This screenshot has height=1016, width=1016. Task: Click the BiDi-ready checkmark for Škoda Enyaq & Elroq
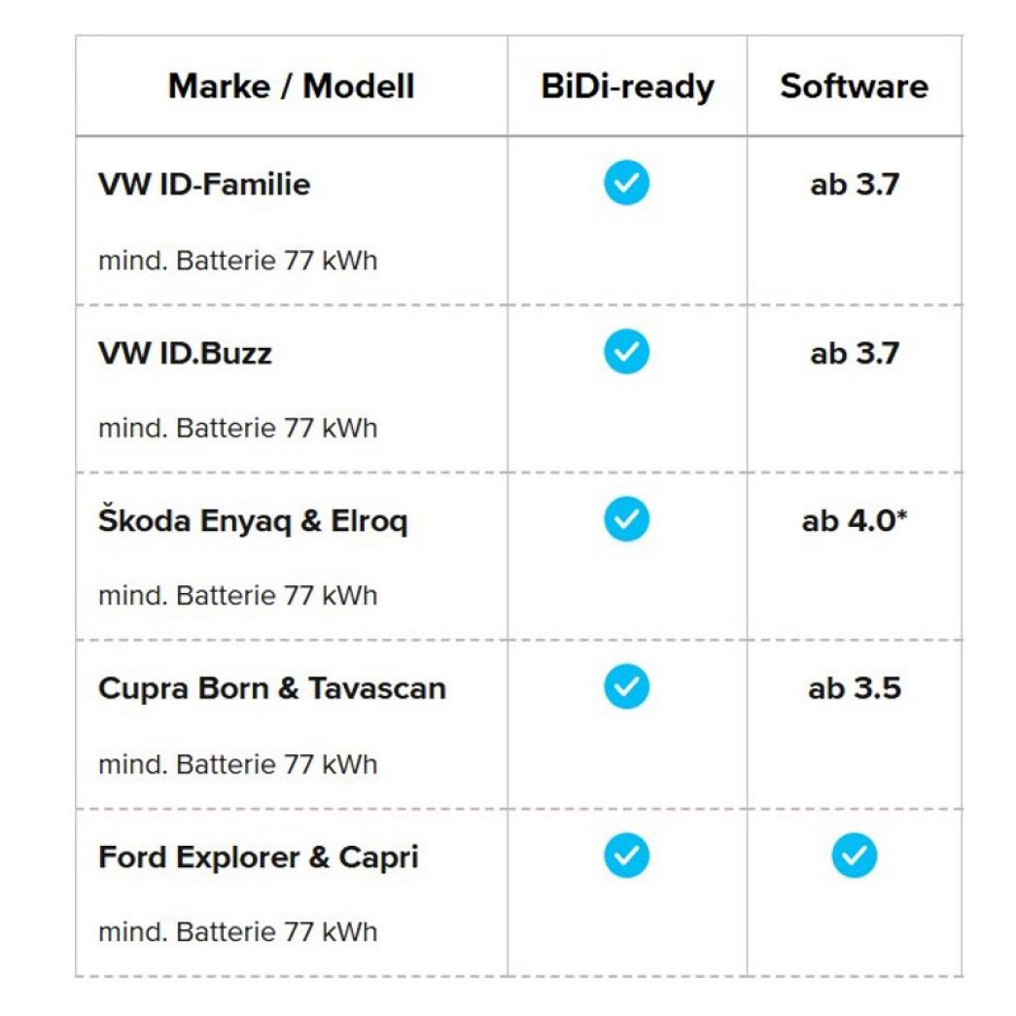[626, 519]
